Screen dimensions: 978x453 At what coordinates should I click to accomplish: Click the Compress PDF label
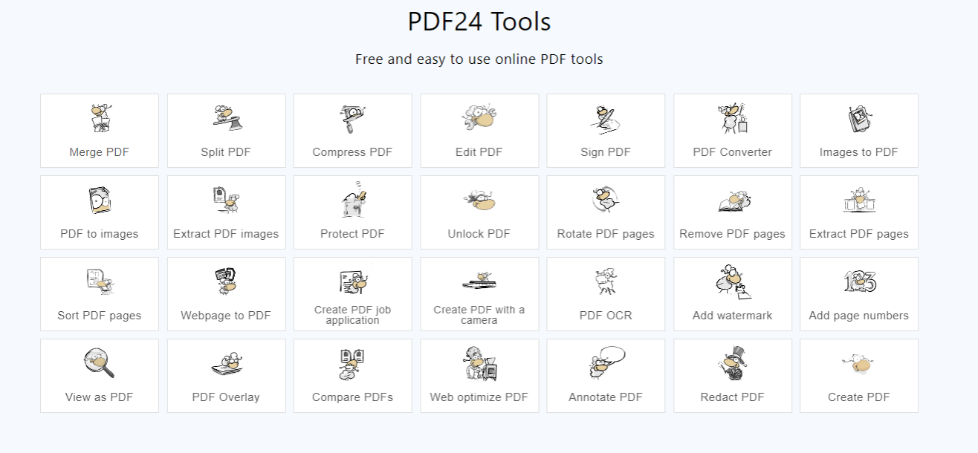[352, 152]
